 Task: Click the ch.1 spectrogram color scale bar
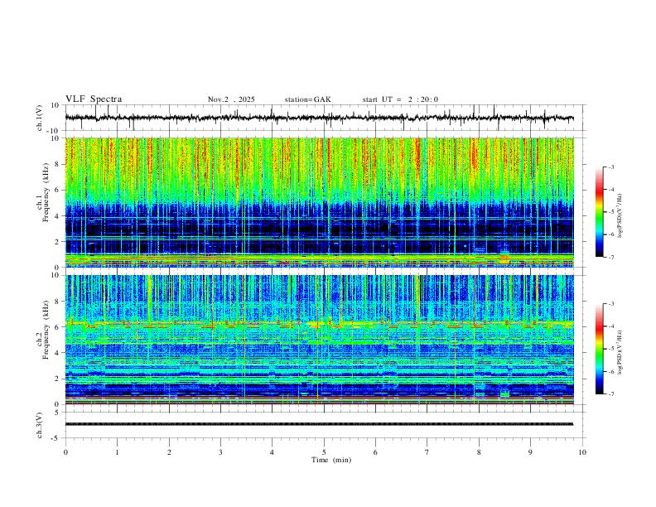point(600,212)
